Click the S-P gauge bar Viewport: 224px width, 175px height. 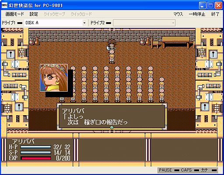36,152
